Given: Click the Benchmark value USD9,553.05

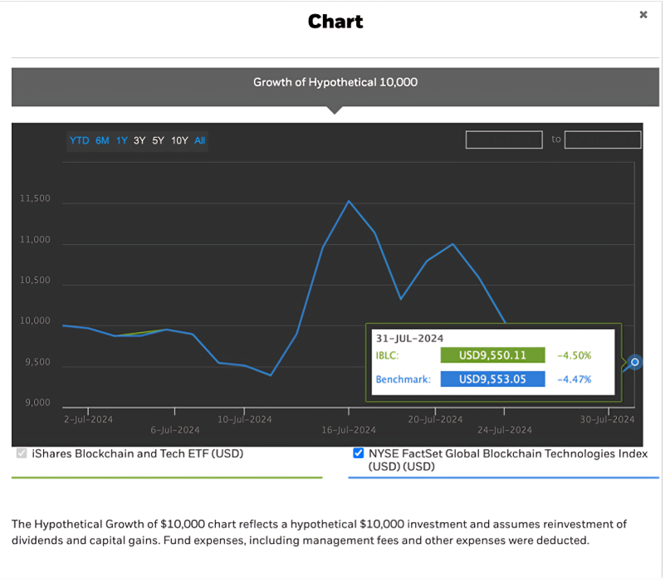Looking at the screenshot, I should (492, 379).
